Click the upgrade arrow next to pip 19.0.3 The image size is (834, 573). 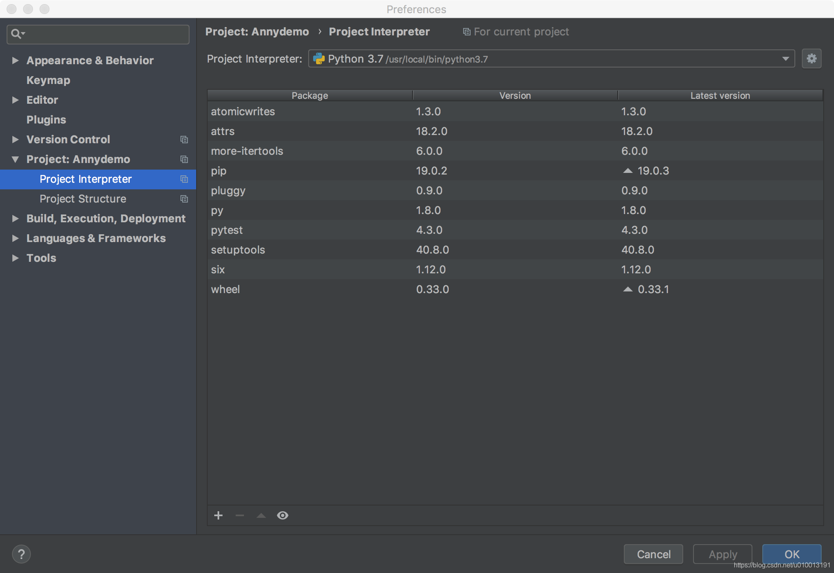click(x=628, y=171)
